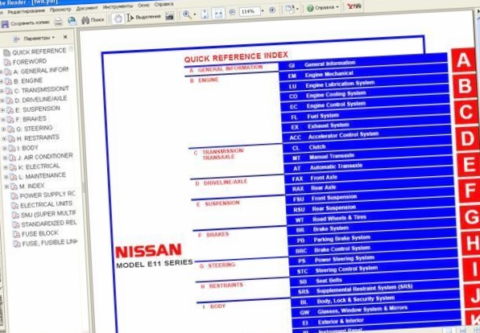Viewport: 480px width, 333px height.
Task: Expand the K: ELECTRICAL bookmark node
Action: pos(6,167)
